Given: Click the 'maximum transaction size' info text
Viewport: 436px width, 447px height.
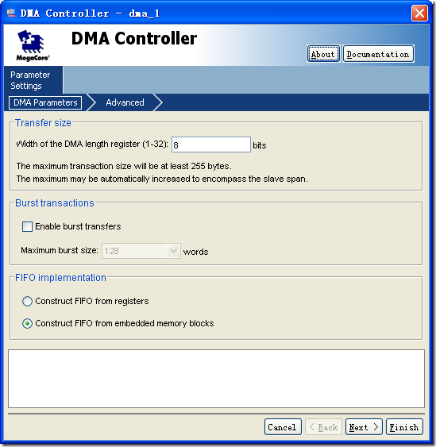Looking at the screenshot, I should tap(124, 166).
